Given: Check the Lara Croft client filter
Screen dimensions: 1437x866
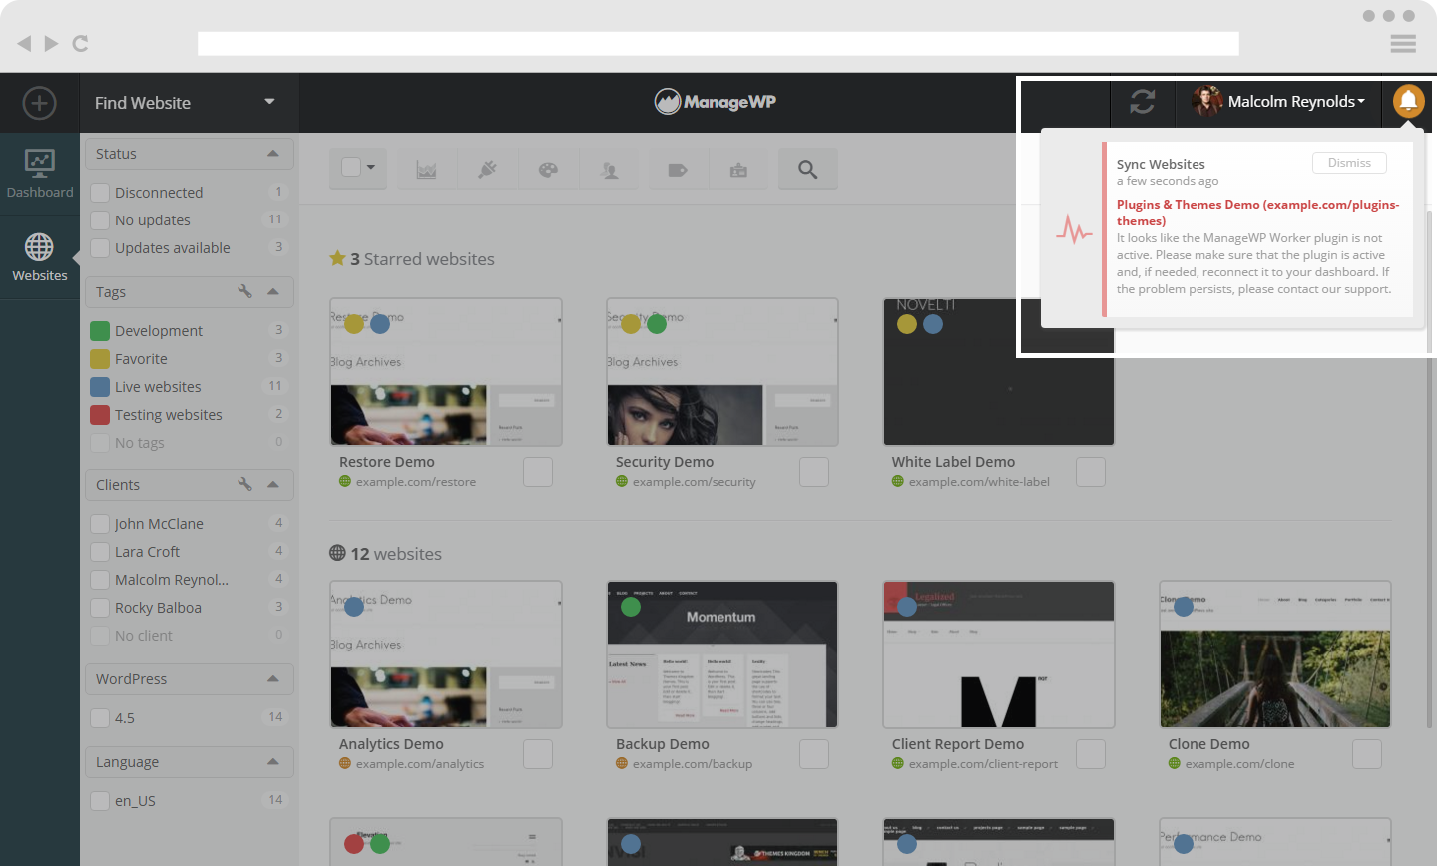Looking at the screenshot, I should tap(100, 552).
